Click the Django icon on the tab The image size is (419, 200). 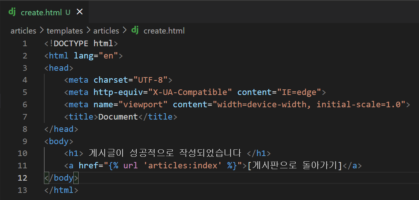pos(12,12)
